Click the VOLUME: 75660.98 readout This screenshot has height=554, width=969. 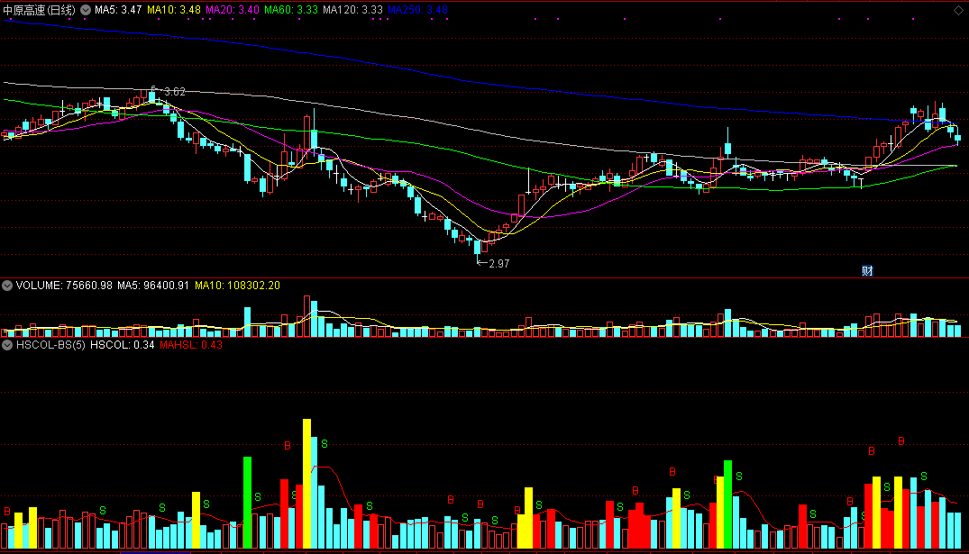64,286
